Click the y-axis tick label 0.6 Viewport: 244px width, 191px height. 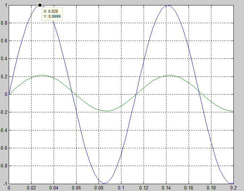click(x=4, y=41)
